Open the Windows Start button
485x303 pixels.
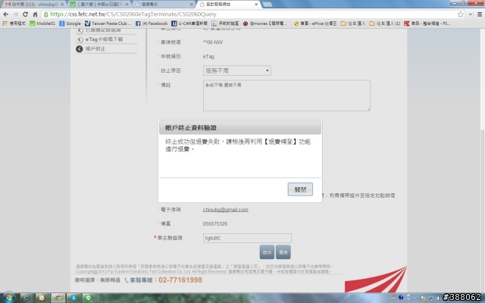(8, 298)
